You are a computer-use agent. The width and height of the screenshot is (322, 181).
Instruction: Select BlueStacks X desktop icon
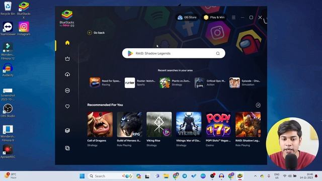coord(24,10)
